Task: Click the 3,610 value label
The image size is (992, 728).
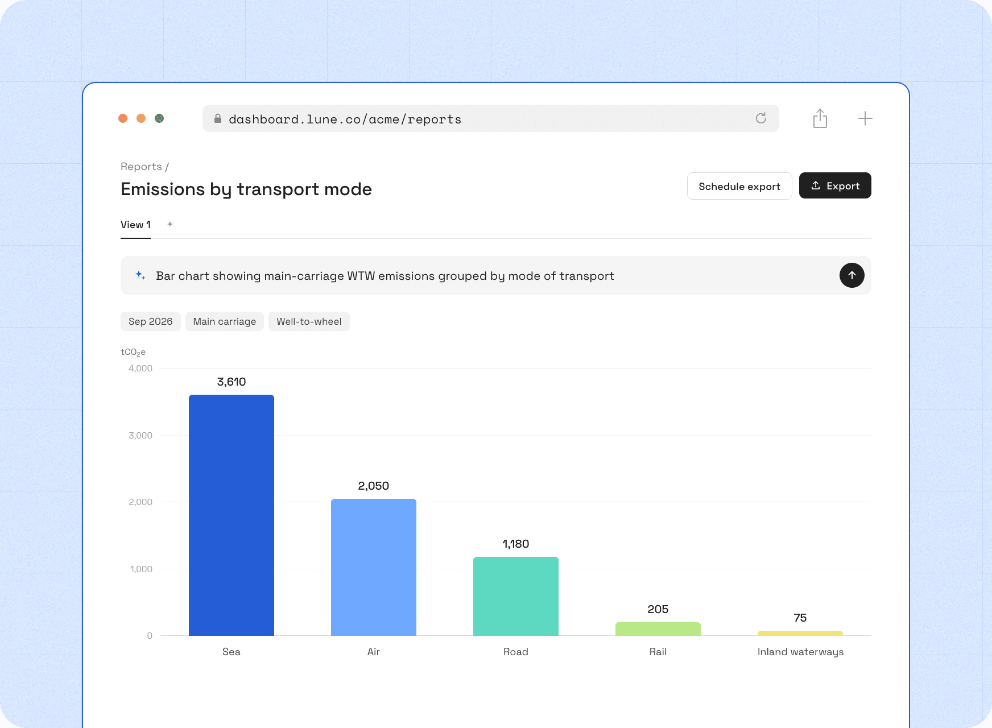Action: pyautogui.click(x=232, y=382)
